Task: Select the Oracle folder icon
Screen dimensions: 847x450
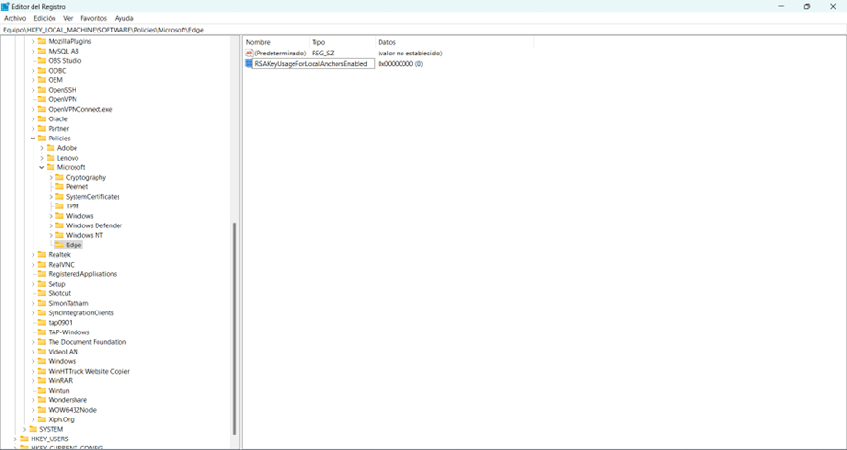Action: click(42, 119)
